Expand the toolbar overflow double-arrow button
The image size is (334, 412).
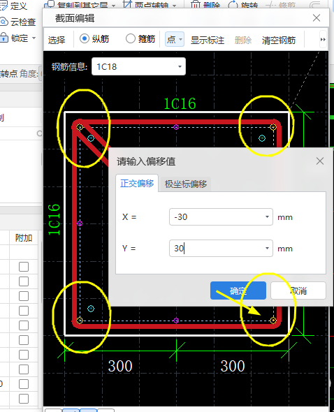point(323,39)
